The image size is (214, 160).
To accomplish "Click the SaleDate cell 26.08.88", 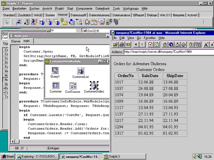I will pos(150,89).
